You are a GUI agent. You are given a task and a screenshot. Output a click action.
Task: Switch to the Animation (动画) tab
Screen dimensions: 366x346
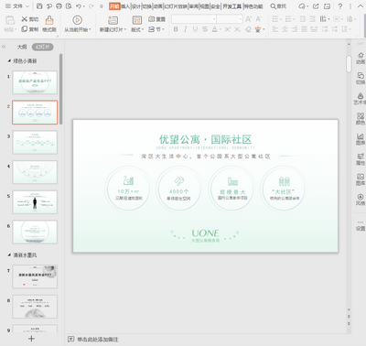pos(157,6)
